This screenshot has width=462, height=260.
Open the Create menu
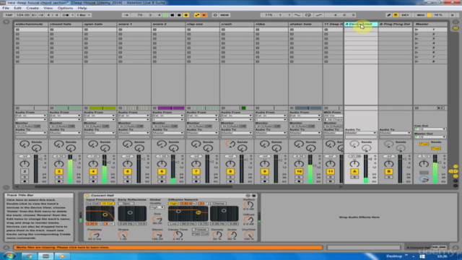(x=32, y=8)
